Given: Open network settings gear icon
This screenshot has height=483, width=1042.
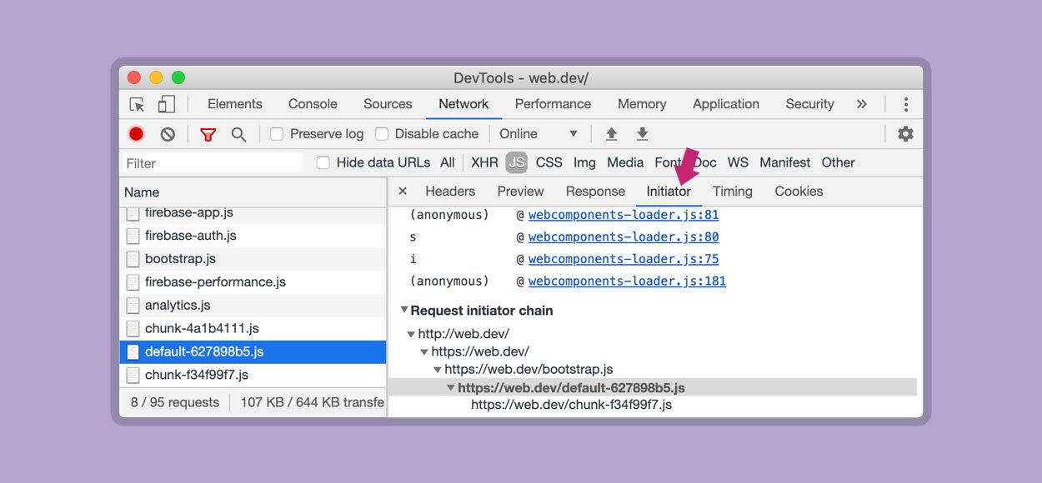Looking at the screenshot, I should pos(905,134).
